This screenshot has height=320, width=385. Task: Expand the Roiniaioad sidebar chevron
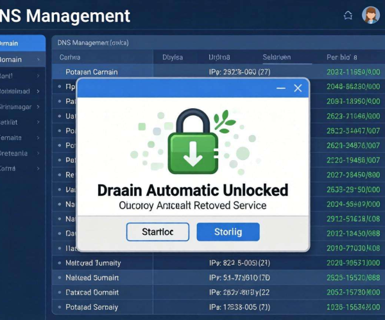[38, 92]
